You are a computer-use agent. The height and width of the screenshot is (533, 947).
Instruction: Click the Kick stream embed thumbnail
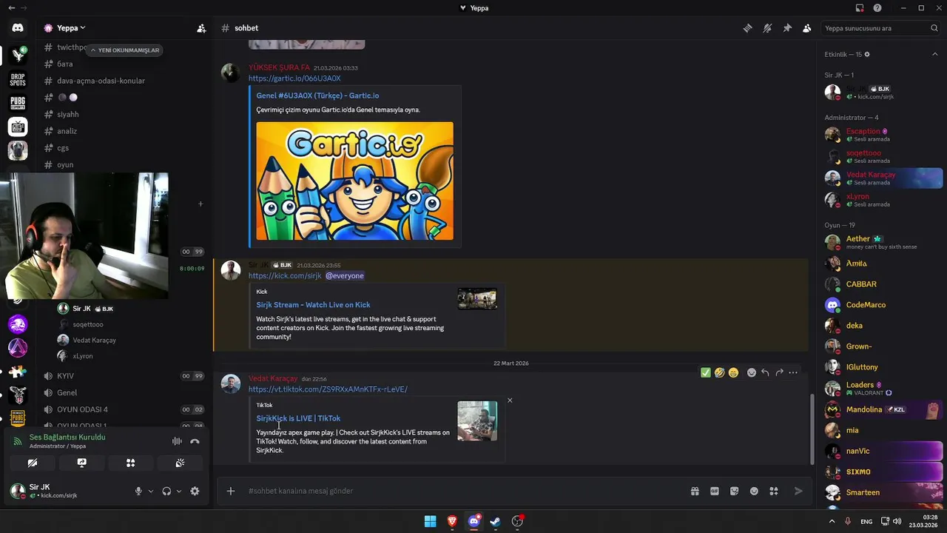(x=477, y=298)
